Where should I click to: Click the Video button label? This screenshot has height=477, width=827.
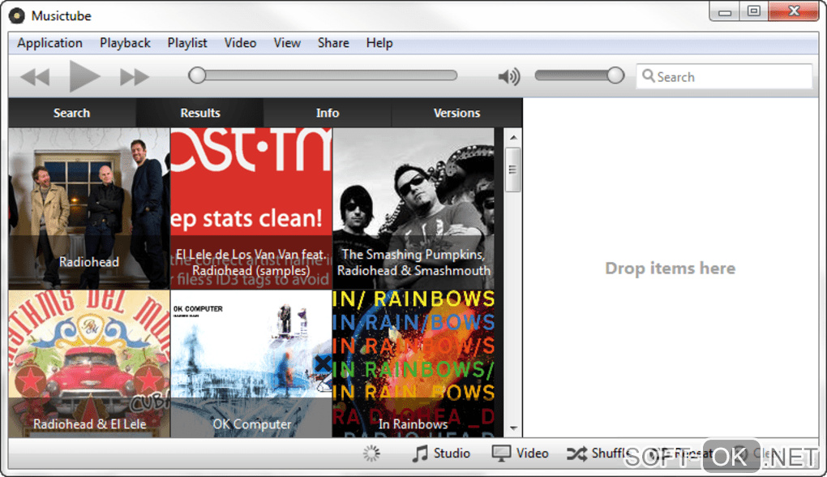pos(532,453)
